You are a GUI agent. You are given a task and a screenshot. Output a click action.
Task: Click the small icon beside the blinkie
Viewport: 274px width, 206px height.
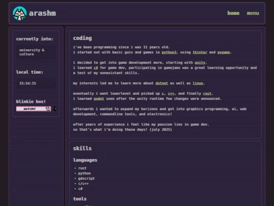(x=54, y=109)
